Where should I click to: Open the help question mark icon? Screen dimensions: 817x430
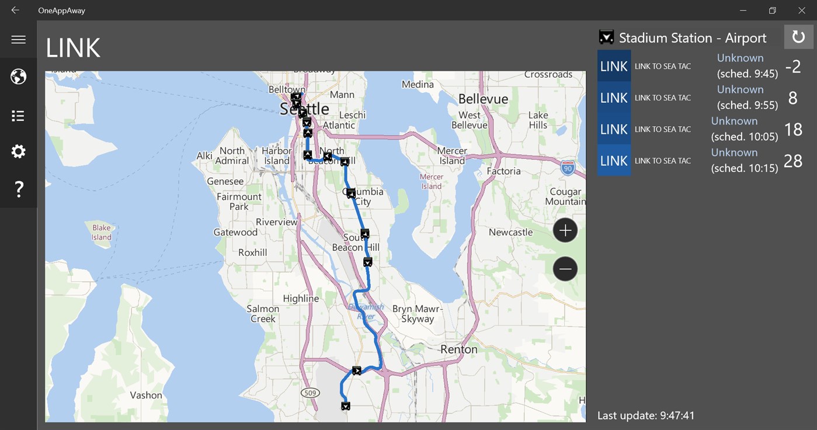point(18,189)
